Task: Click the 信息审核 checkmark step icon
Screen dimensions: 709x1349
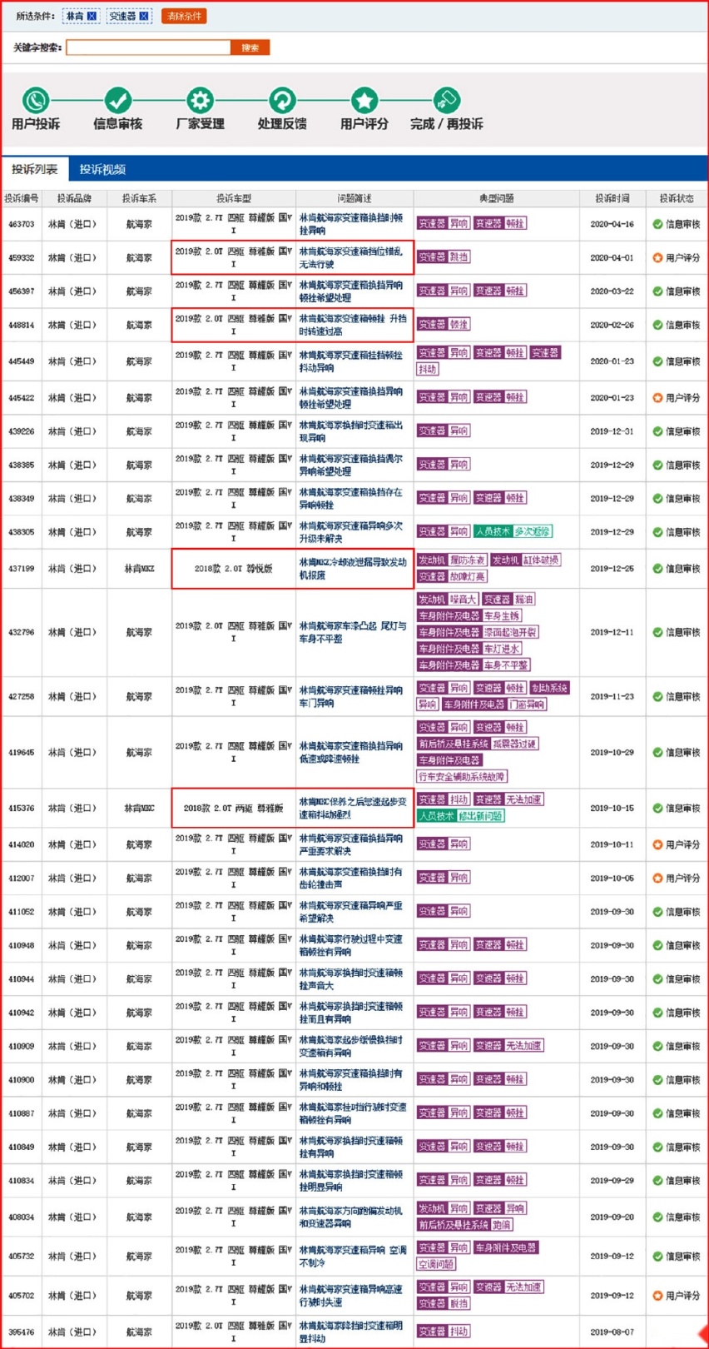Action: 117,101
